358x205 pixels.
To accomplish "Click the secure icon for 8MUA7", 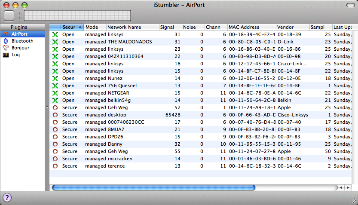I will (55, 129).
